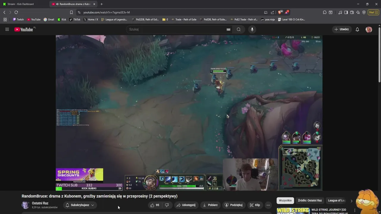
Task: Click the Udostępnij share button
Action: pos(186,205)
